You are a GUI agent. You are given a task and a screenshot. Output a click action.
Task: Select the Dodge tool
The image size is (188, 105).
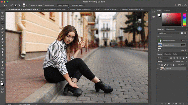(x=2, y=55)
